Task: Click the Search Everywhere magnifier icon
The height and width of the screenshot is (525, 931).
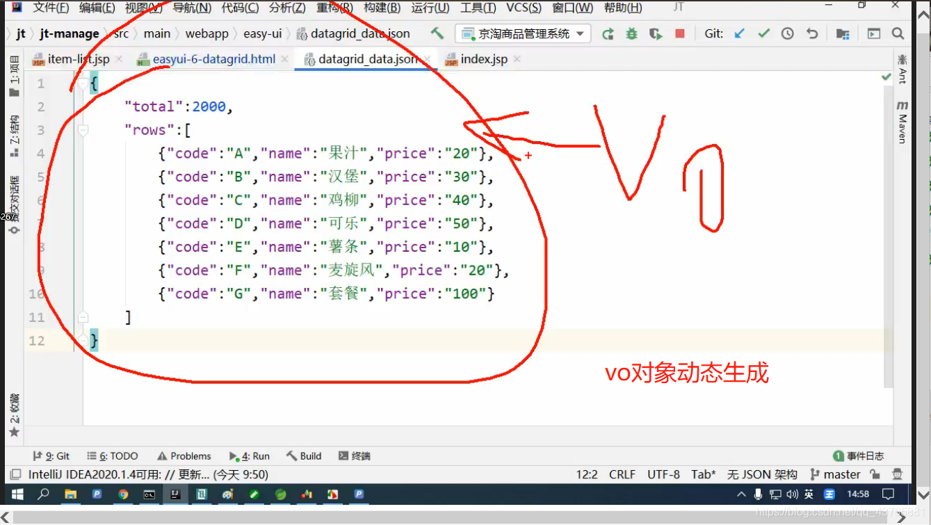Action: pos(898,33)
